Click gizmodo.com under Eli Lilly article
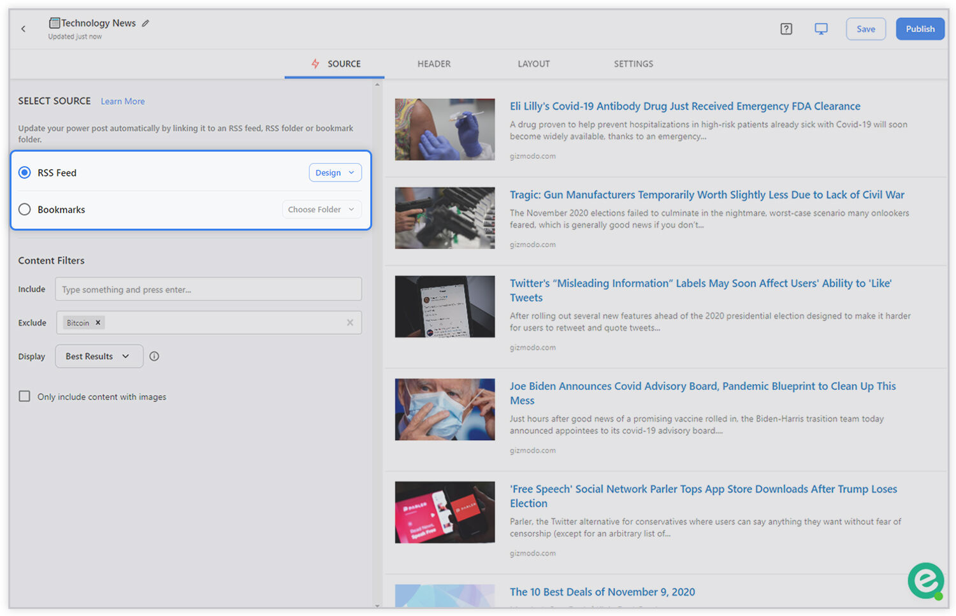Image resolution: width=956 pixels, height=616 pixels. coord(532,156)
